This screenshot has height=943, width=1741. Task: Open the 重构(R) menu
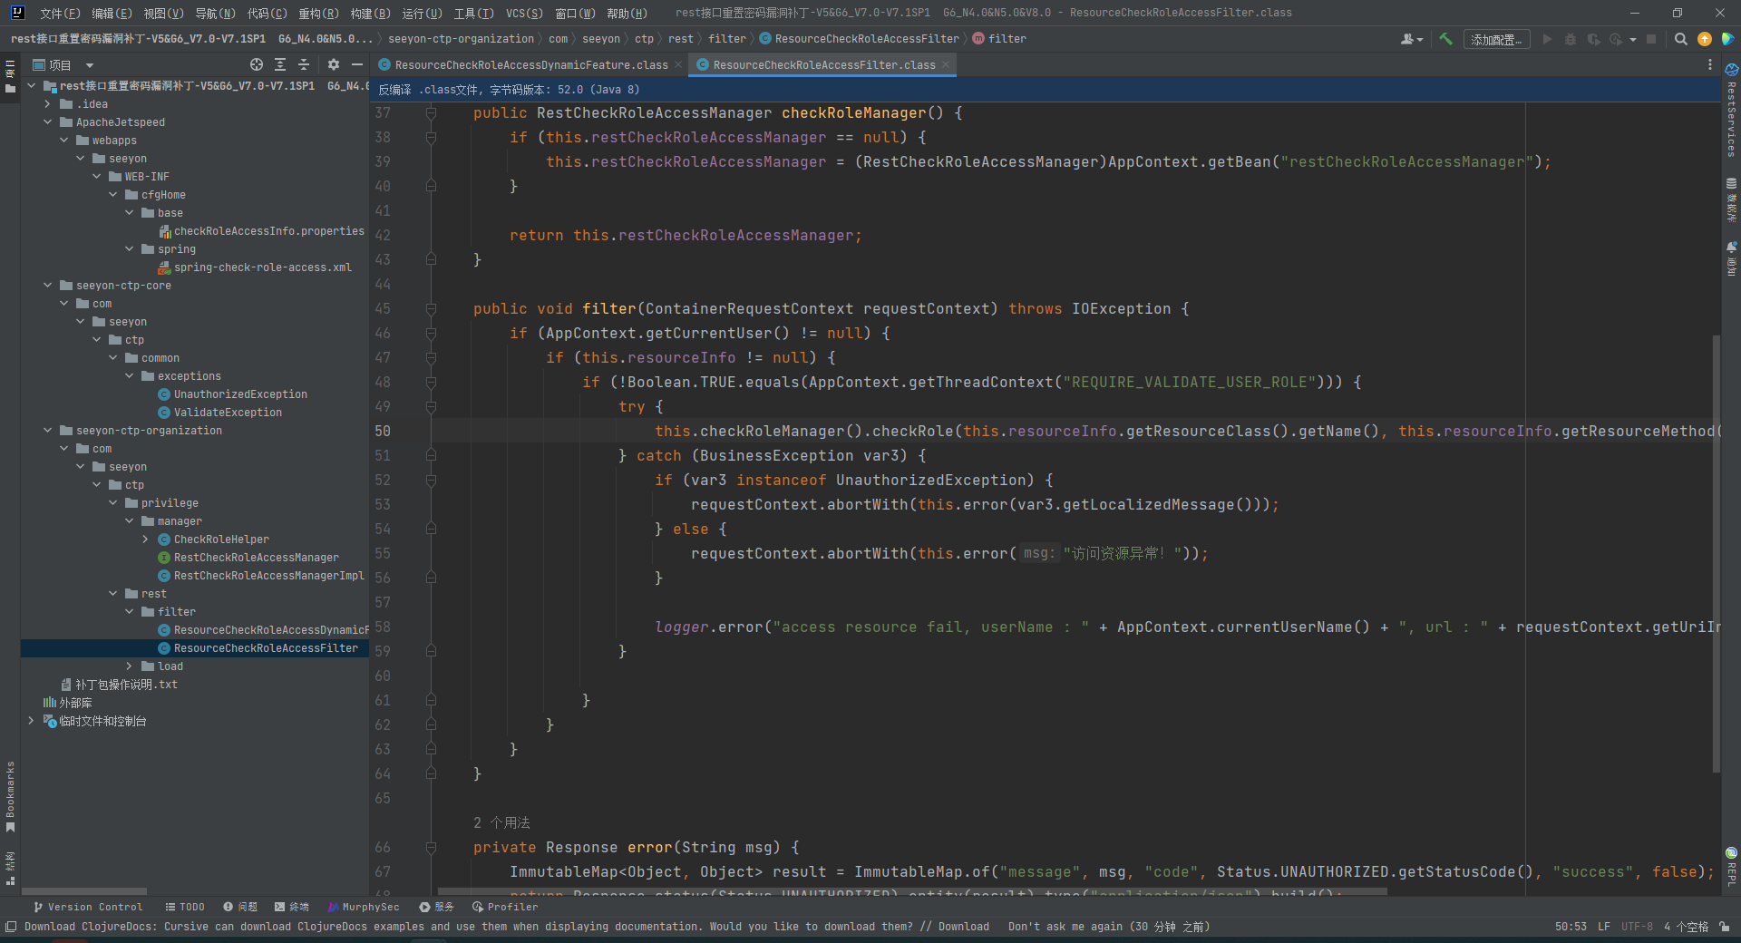(318, 13)
